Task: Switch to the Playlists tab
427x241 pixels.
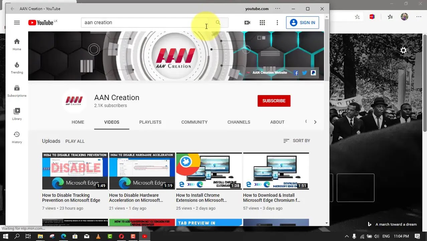Action: point(150,122)
